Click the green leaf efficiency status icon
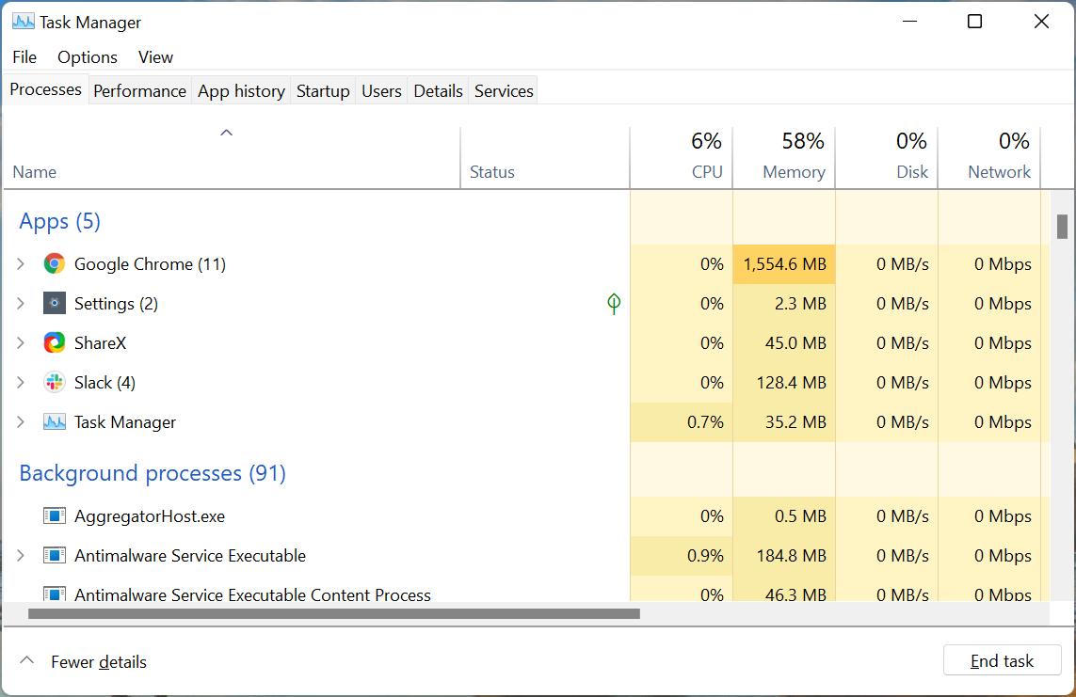The height and width of the screenshot is (697, 1076). [x=614, y=304]
